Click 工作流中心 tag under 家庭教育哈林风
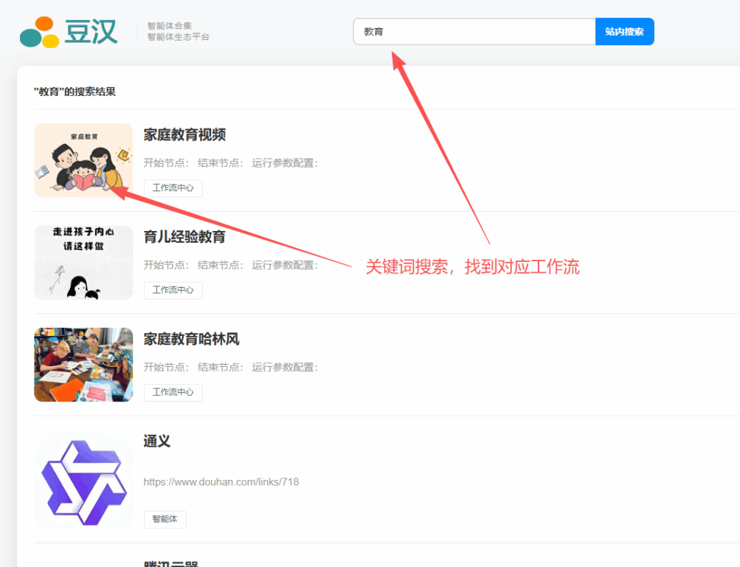The width and height of the screenshot is (740, 567). coord(173,392)
